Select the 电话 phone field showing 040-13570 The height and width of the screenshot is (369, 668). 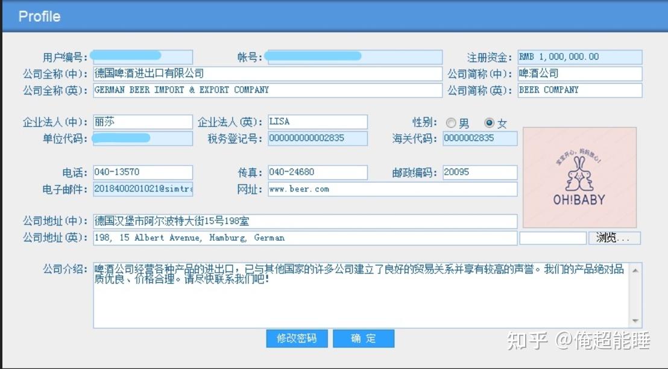point(143,172)
